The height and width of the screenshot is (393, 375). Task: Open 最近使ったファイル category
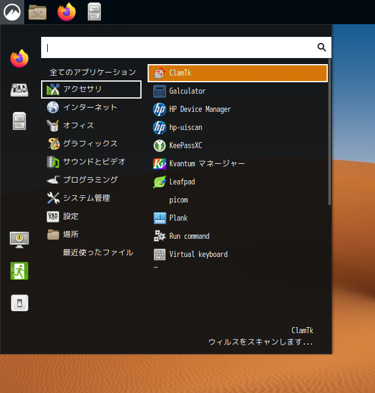[x=92, y=252]
